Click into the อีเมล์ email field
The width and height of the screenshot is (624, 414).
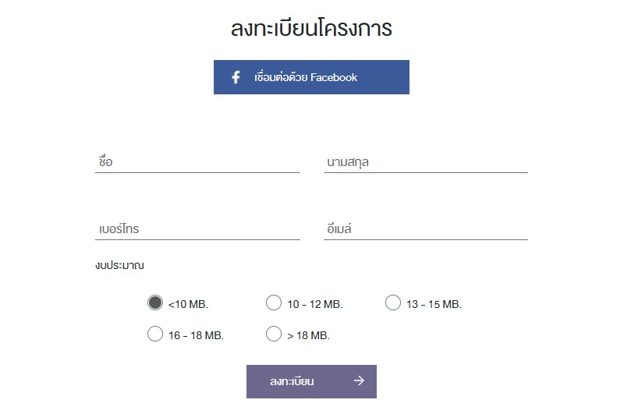coord(425,229)
